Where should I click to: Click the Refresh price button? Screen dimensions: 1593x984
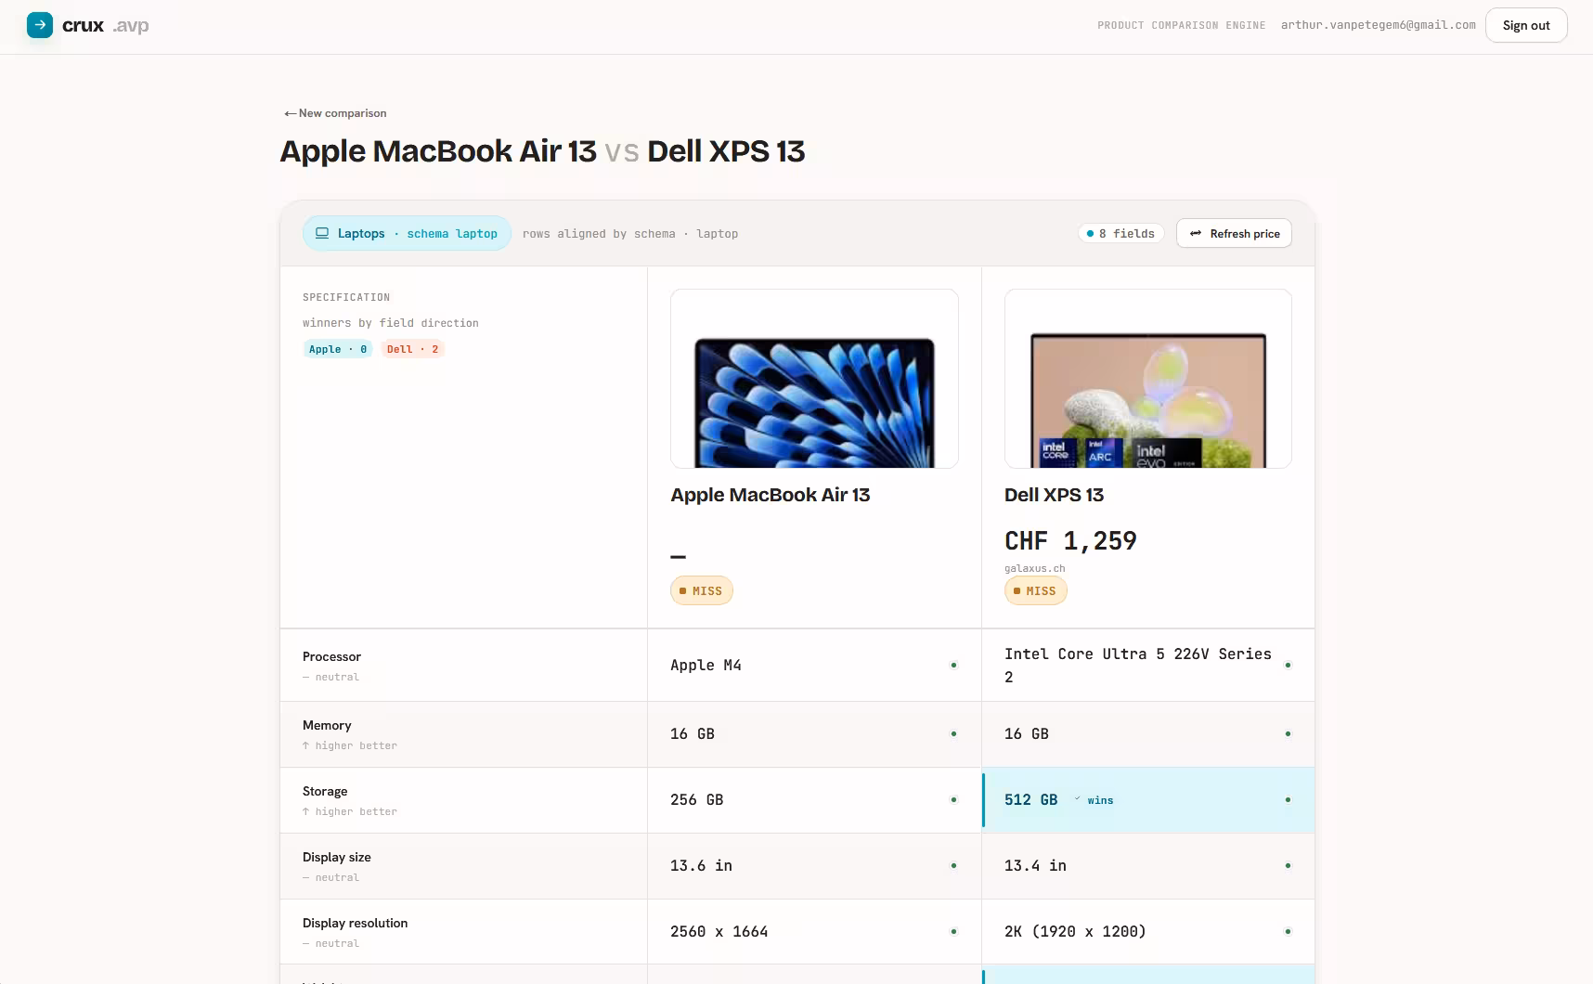(x=1234, y=233)
